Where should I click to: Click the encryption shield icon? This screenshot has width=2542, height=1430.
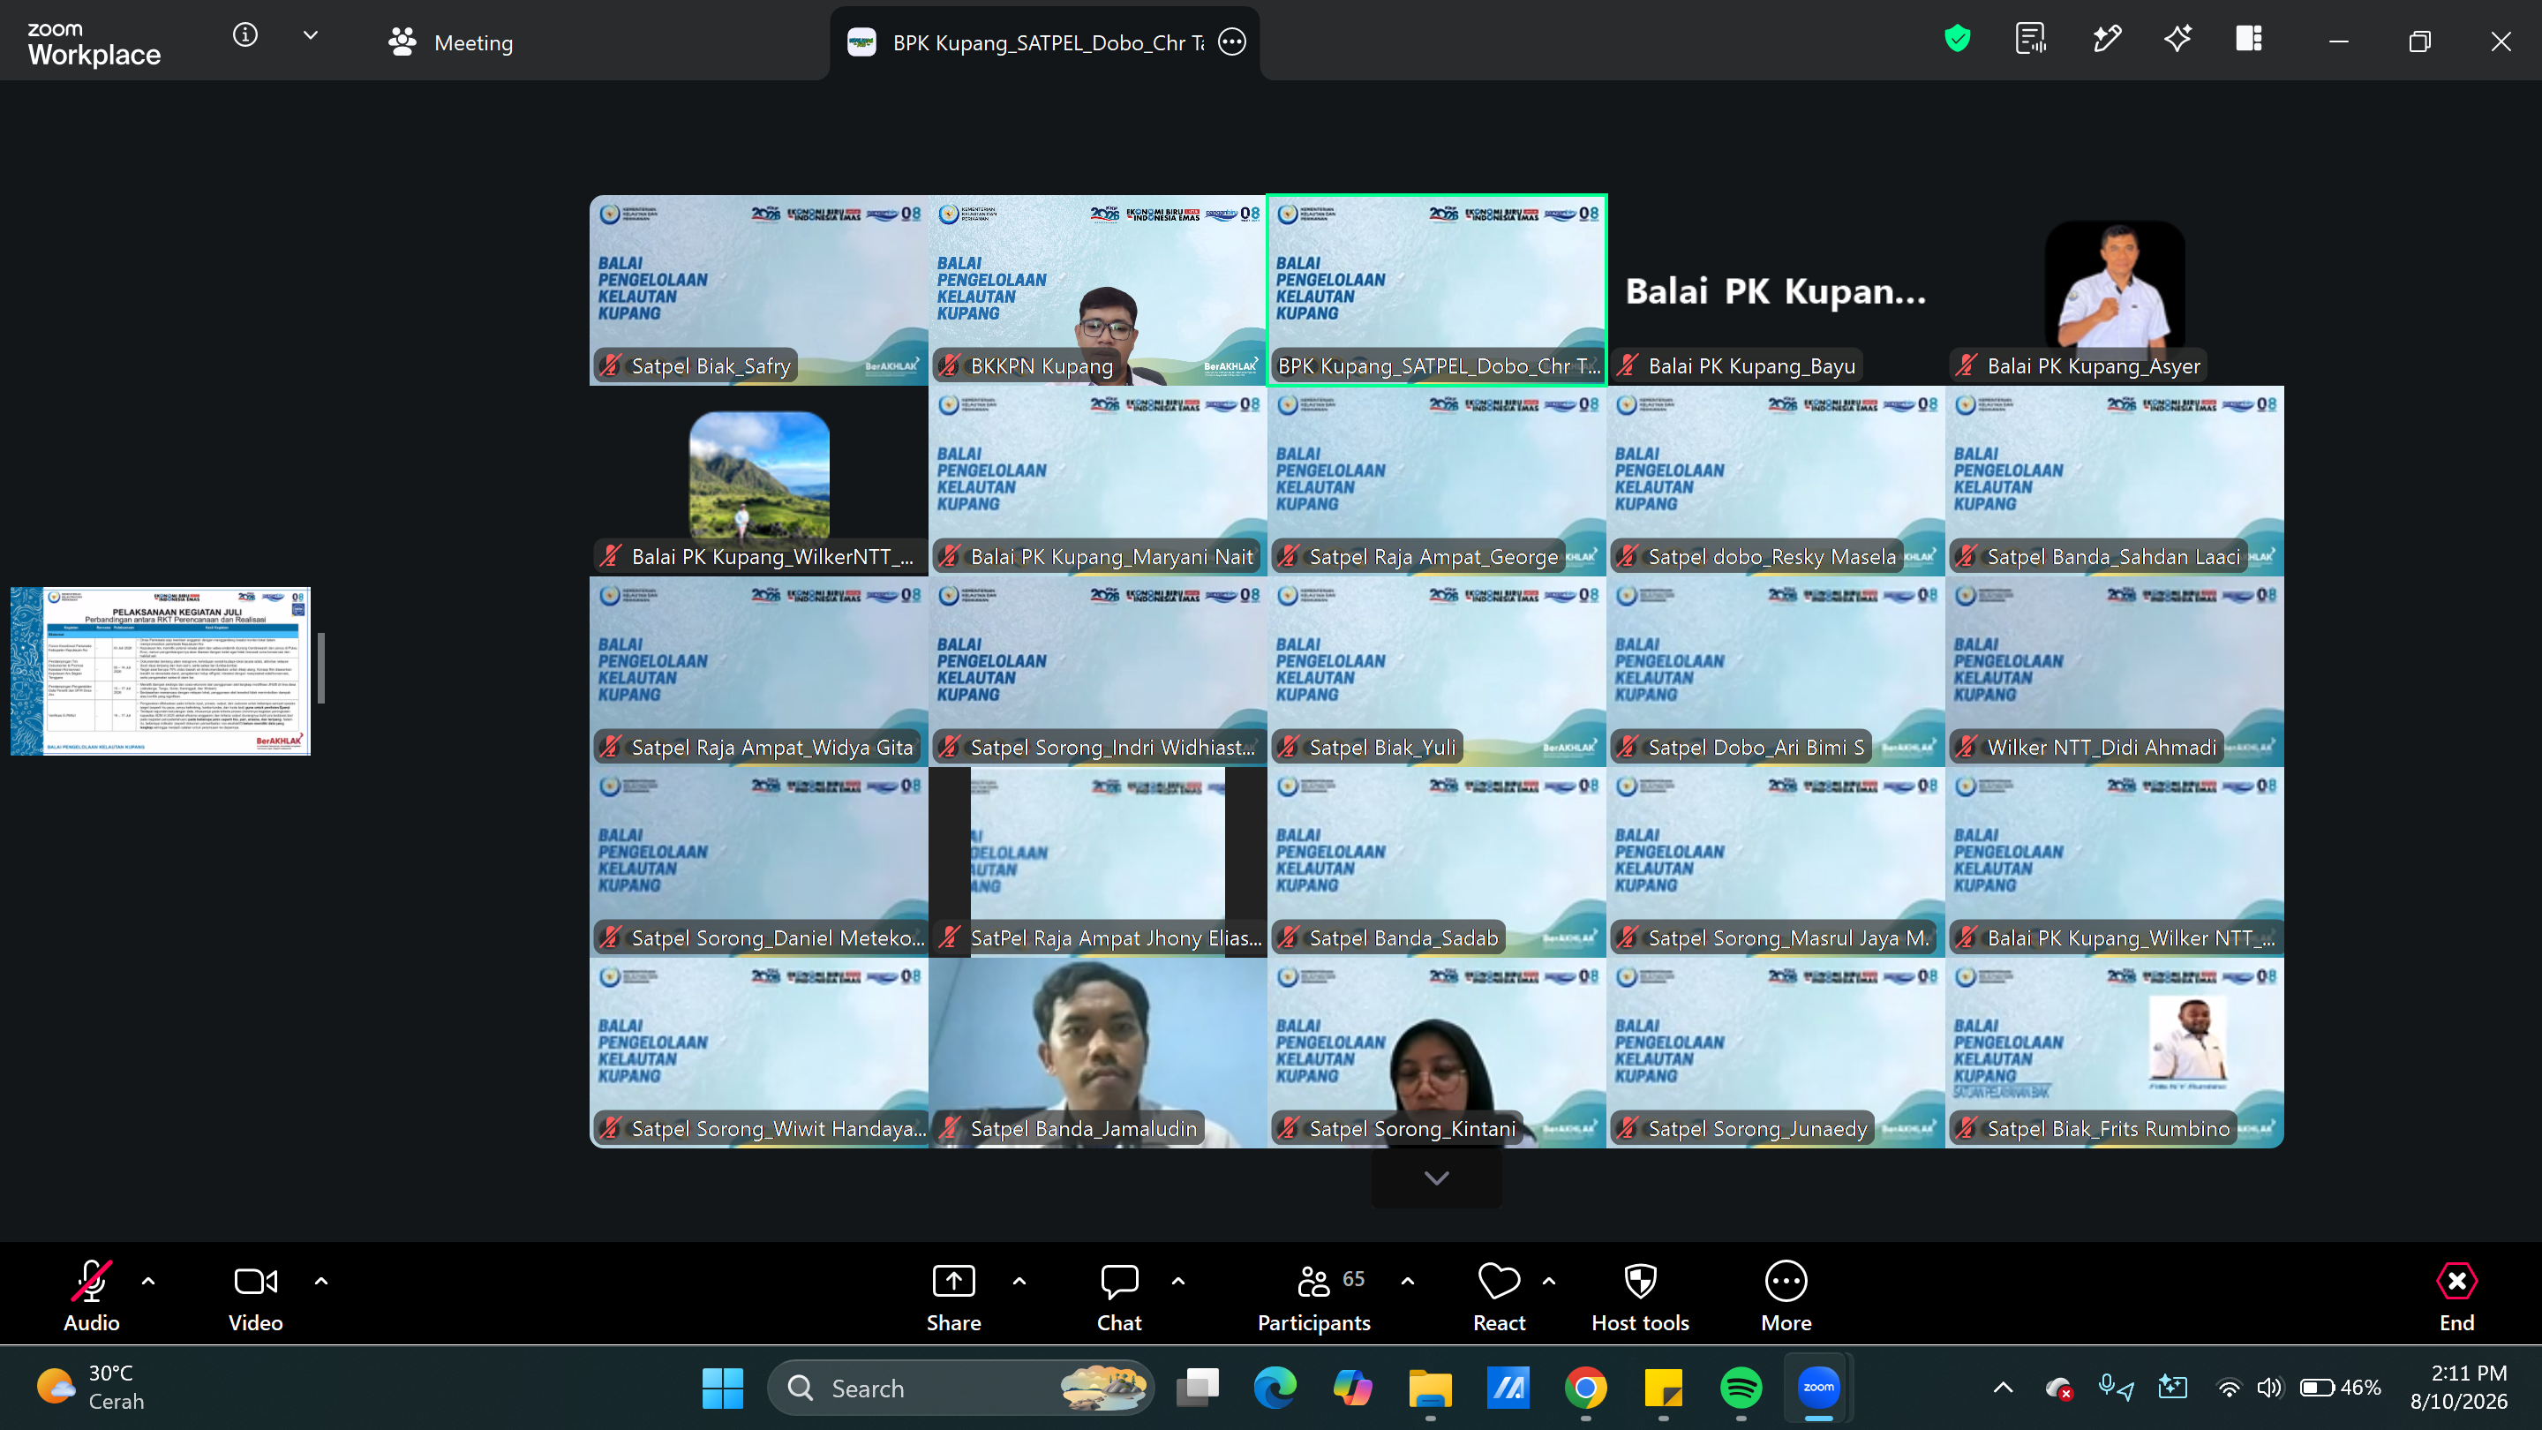(1957, 40)
